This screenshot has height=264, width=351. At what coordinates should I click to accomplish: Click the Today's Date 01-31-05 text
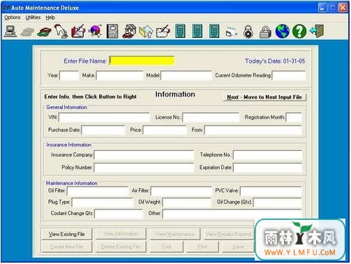275,61
